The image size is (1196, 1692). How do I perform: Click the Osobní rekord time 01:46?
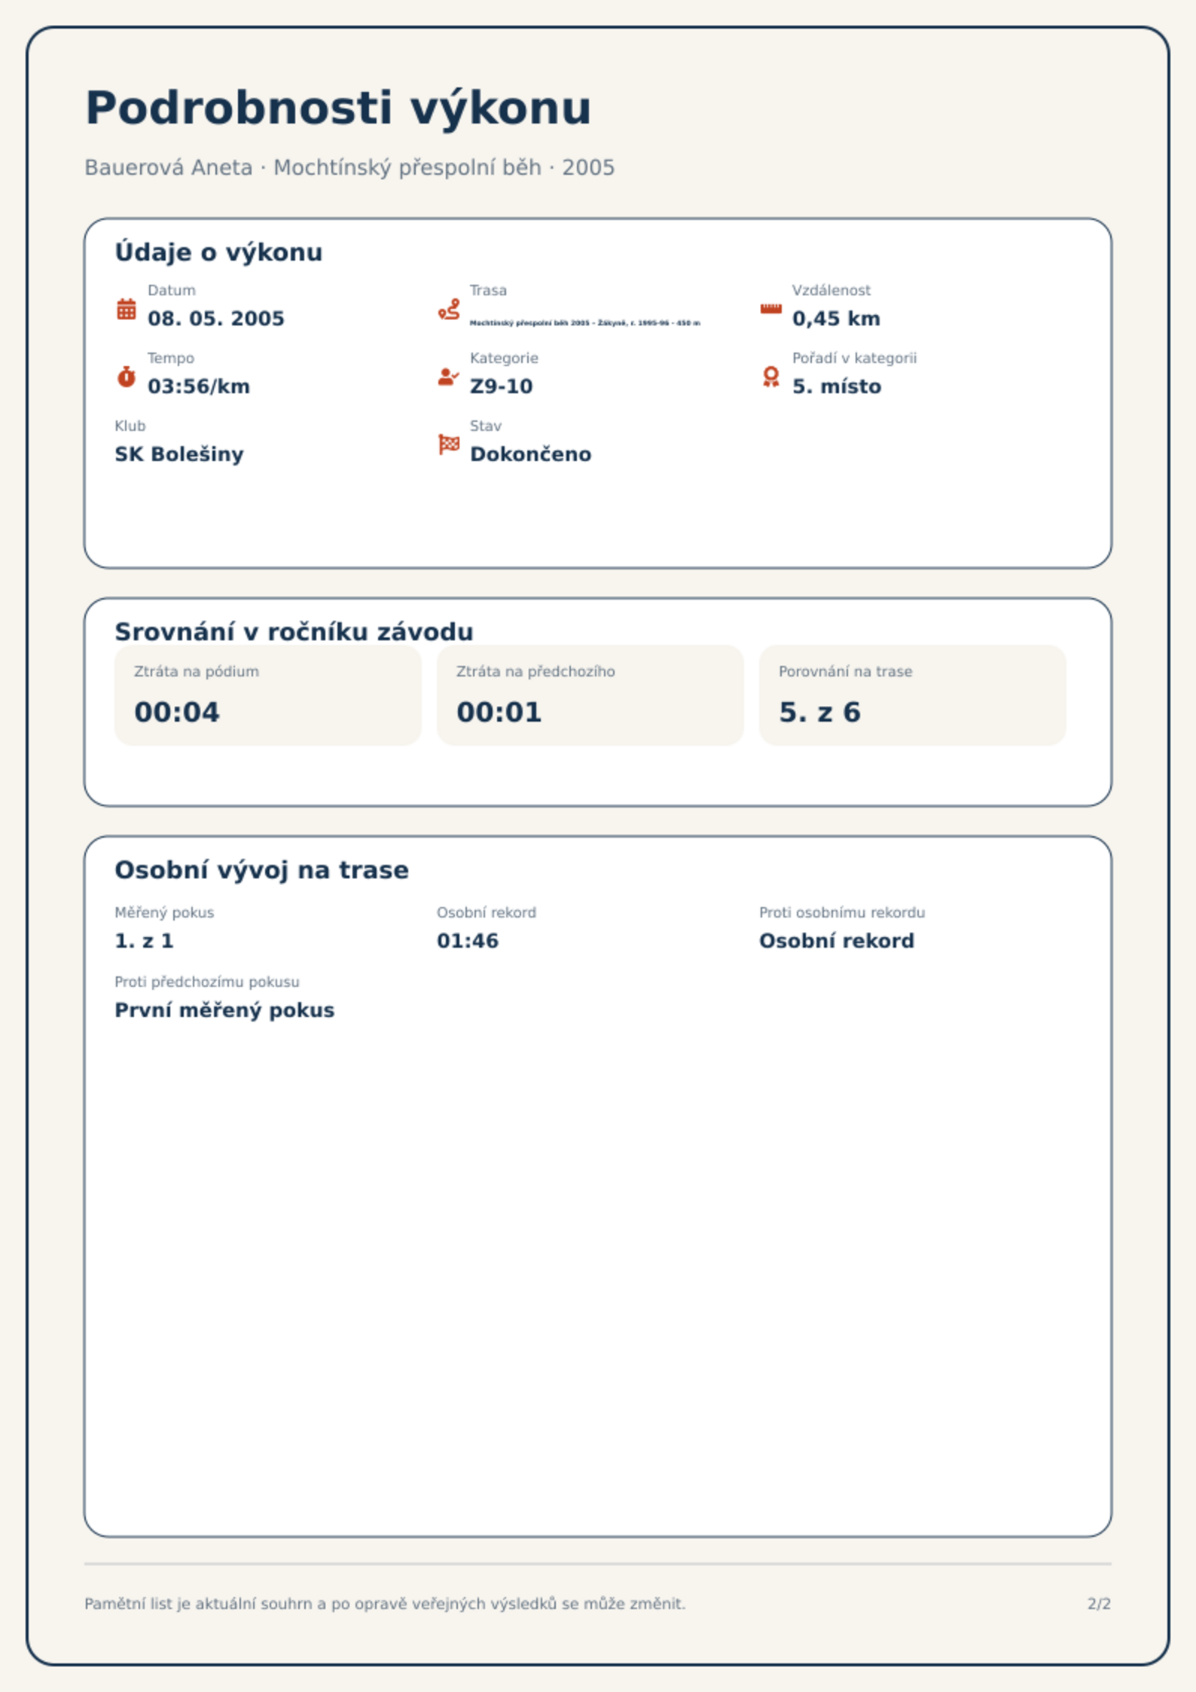(x=468, y=941)
